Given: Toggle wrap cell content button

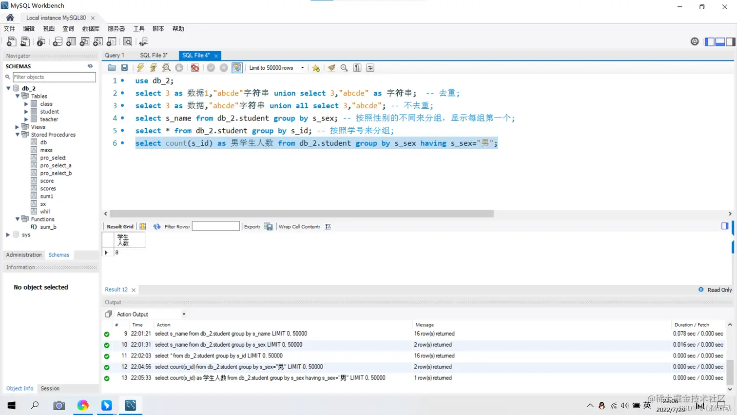Looking at the screenshot, I should (x=328, y=226).
